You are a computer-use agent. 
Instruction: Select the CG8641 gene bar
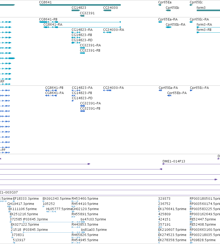80,5
